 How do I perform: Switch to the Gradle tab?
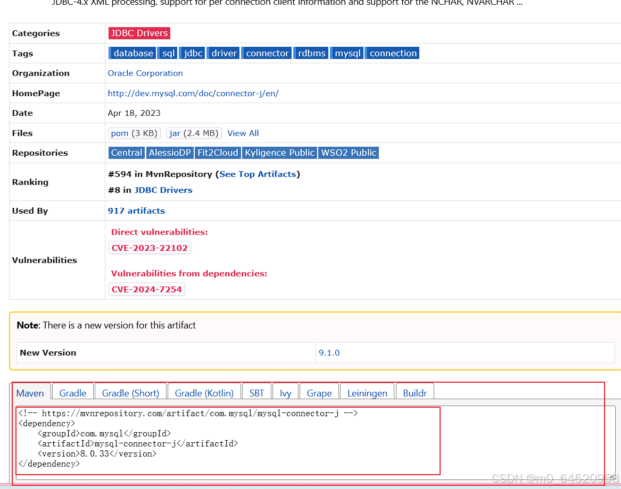[73, 393]
